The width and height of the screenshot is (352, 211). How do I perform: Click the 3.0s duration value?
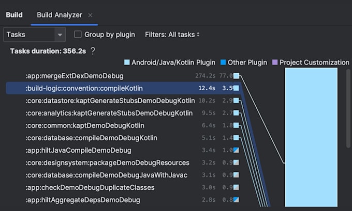209,187
